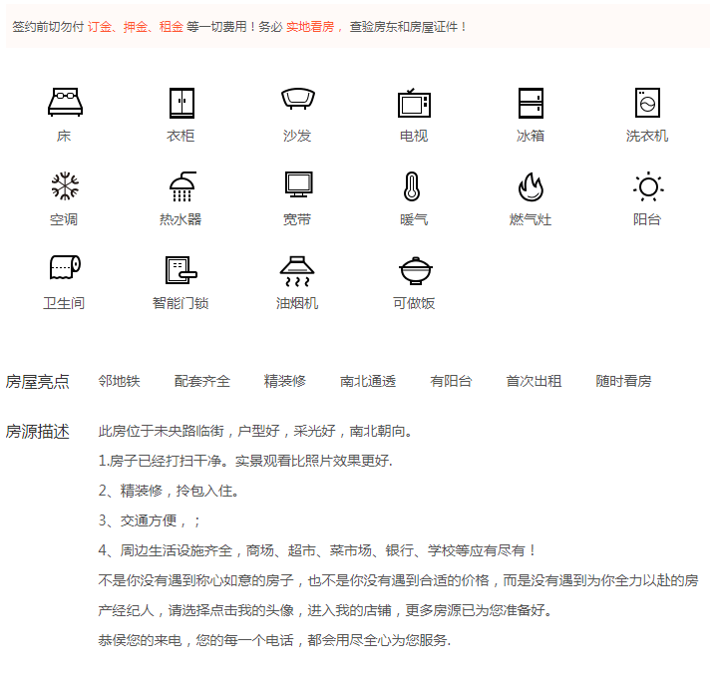The width and height of the screenshot is (718, 685).
Task: Click the line 恭侯您的来电
Action: pos(275,640)
